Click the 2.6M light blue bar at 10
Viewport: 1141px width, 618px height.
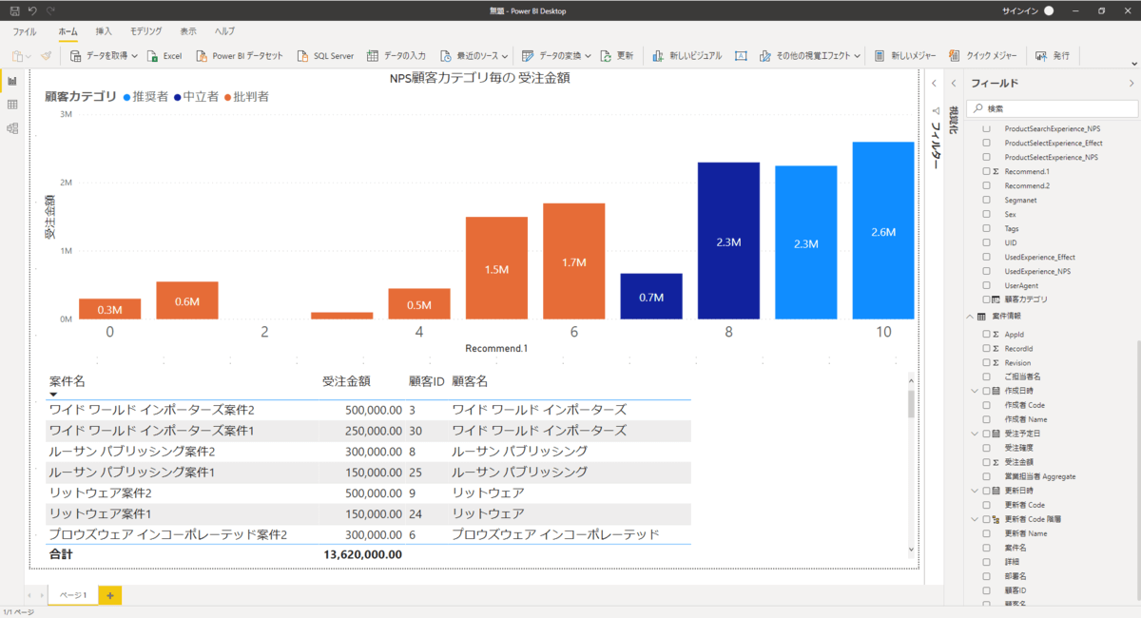[x=883, y=231]
